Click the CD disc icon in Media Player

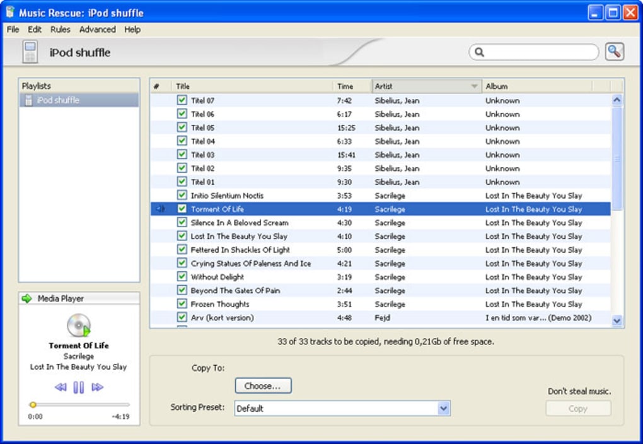point(79,325)
